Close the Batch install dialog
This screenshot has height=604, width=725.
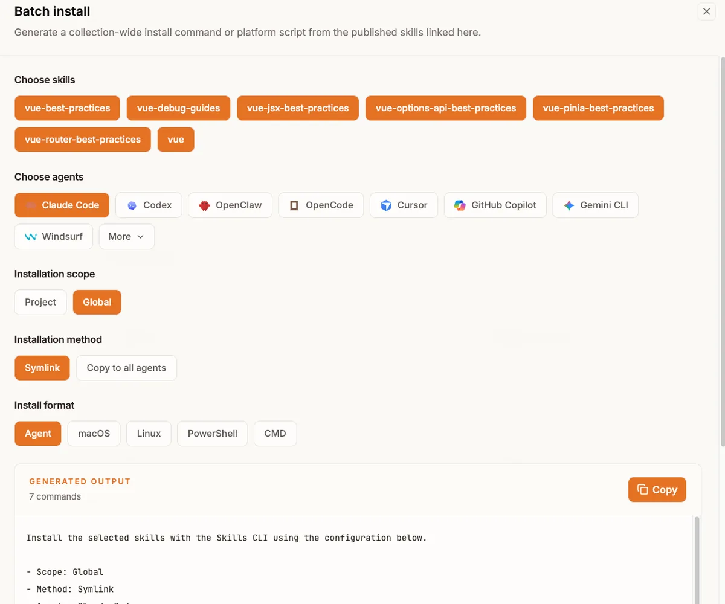[x=706, y=11]
